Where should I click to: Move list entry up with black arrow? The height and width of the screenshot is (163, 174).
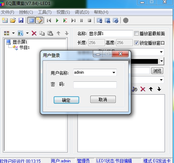click(151, 89)
